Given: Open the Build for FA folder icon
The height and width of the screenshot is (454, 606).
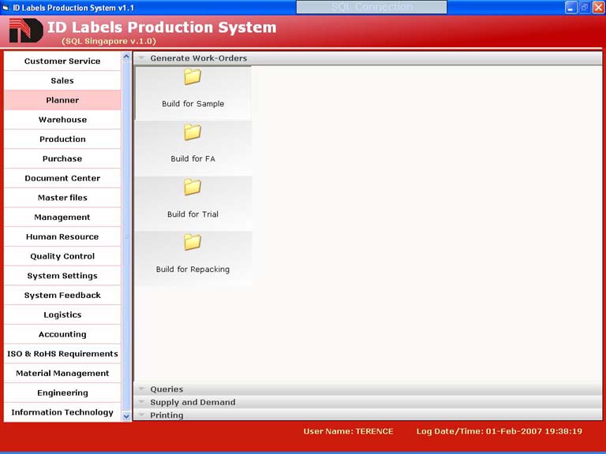Looking at the screenshot, I should click(x=193, y=132).
